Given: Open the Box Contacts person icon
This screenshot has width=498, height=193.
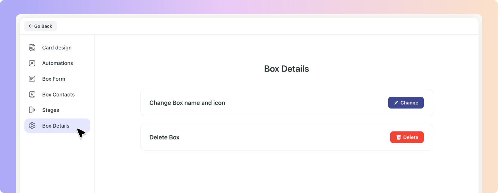Looking at the screenshot, I should [x=32, y=95].
